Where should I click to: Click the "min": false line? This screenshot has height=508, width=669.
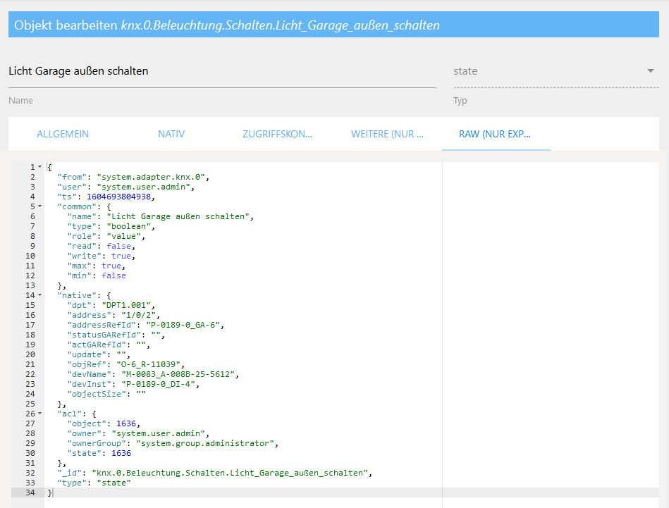tap(97, 275)
